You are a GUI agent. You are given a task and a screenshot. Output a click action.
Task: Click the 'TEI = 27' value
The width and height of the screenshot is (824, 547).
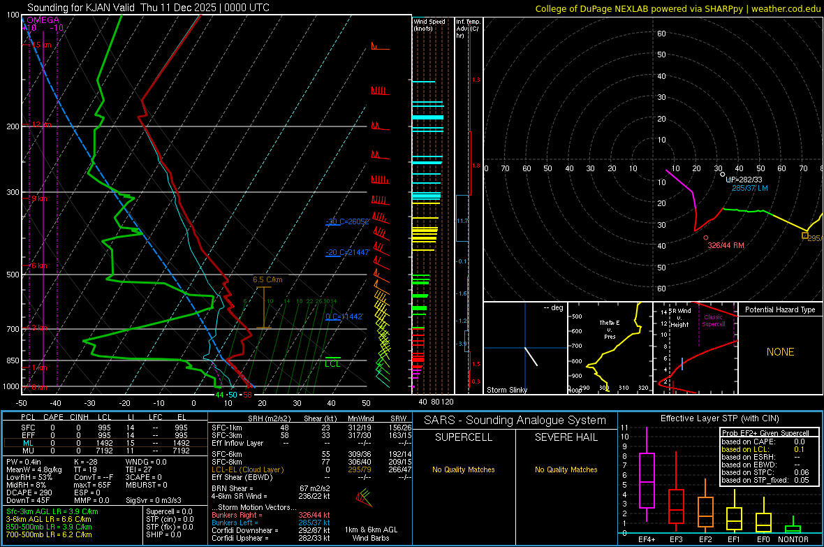coord(138,469)
